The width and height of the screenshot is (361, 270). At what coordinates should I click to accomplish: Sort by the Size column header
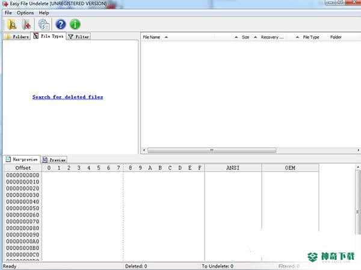click(245, 37)
